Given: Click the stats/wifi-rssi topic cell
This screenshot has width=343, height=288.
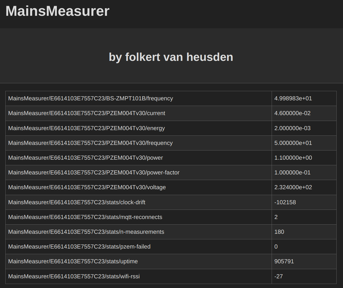Looking at the screenshot, I should 139,276.
